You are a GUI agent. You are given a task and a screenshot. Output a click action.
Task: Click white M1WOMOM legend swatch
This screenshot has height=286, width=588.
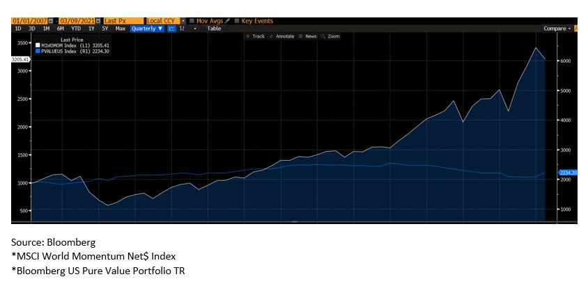[38, 46]
